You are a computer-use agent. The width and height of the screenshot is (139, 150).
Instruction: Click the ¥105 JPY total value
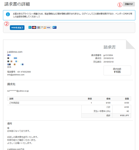pos(124,116)
